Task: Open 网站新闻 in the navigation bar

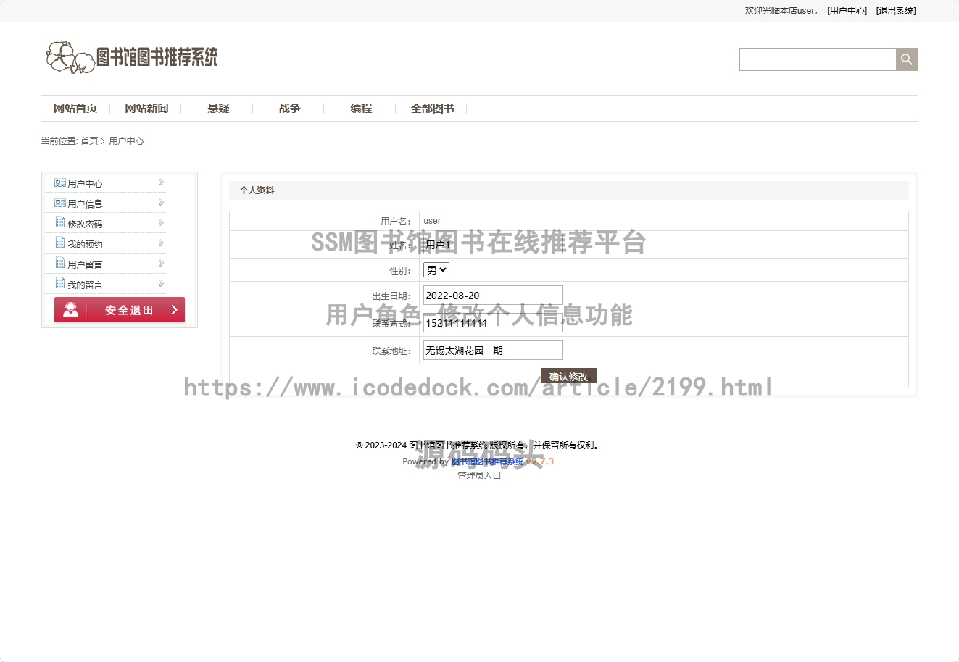Action: pos(146,109)
